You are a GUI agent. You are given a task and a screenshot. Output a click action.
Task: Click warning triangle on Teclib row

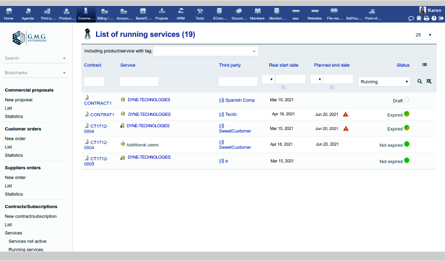point(346,114)
